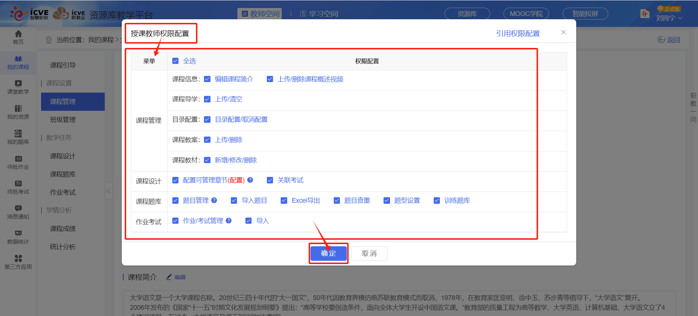Uncheck the 关联考试 checkbox
Viewport: 698px width, 316px height.
pyautogui.click(x=270, y=180)
